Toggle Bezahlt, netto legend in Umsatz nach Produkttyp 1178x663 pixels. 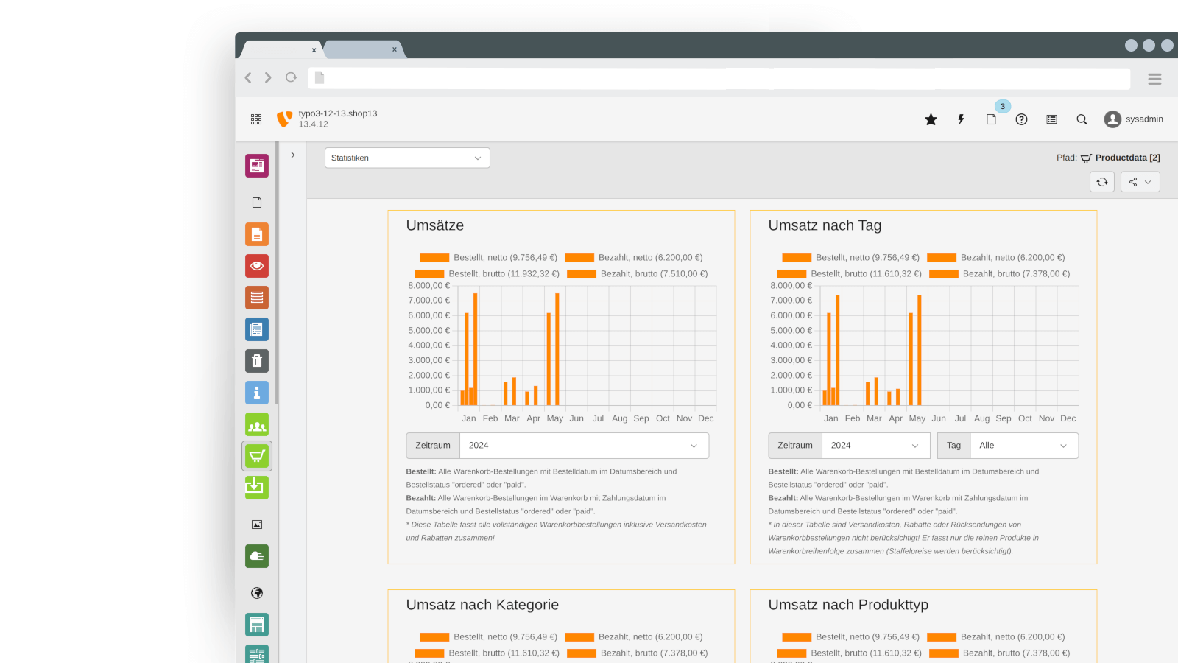[996, 637]
